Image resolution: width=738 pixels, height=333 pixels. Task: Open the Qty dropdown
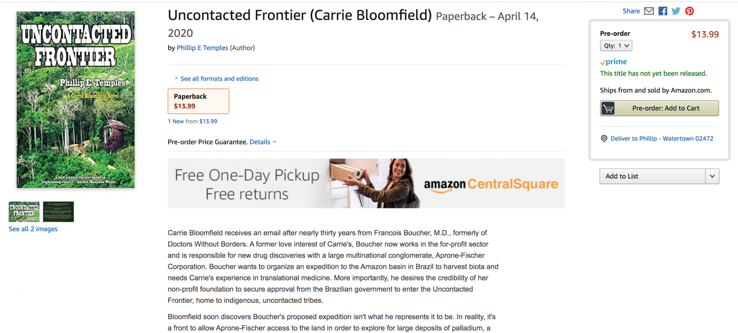tap(616, 45)
